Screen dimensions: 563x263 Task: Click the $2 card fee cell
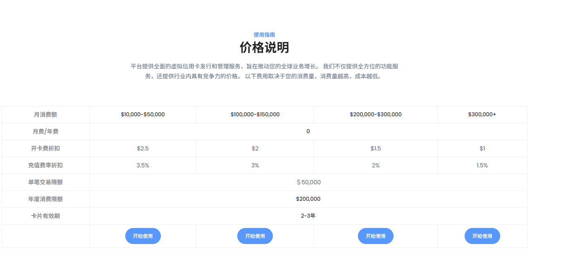coord(255,148)
